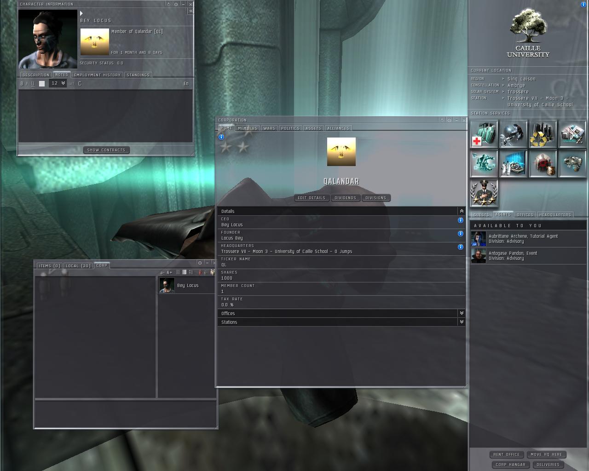
Task: Switch to the Description tab
Action: coord(36,75)
